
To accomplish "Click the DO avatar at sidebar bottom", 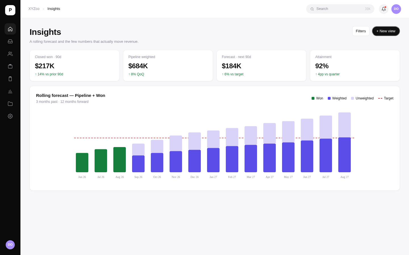I will tap(10, 245).
